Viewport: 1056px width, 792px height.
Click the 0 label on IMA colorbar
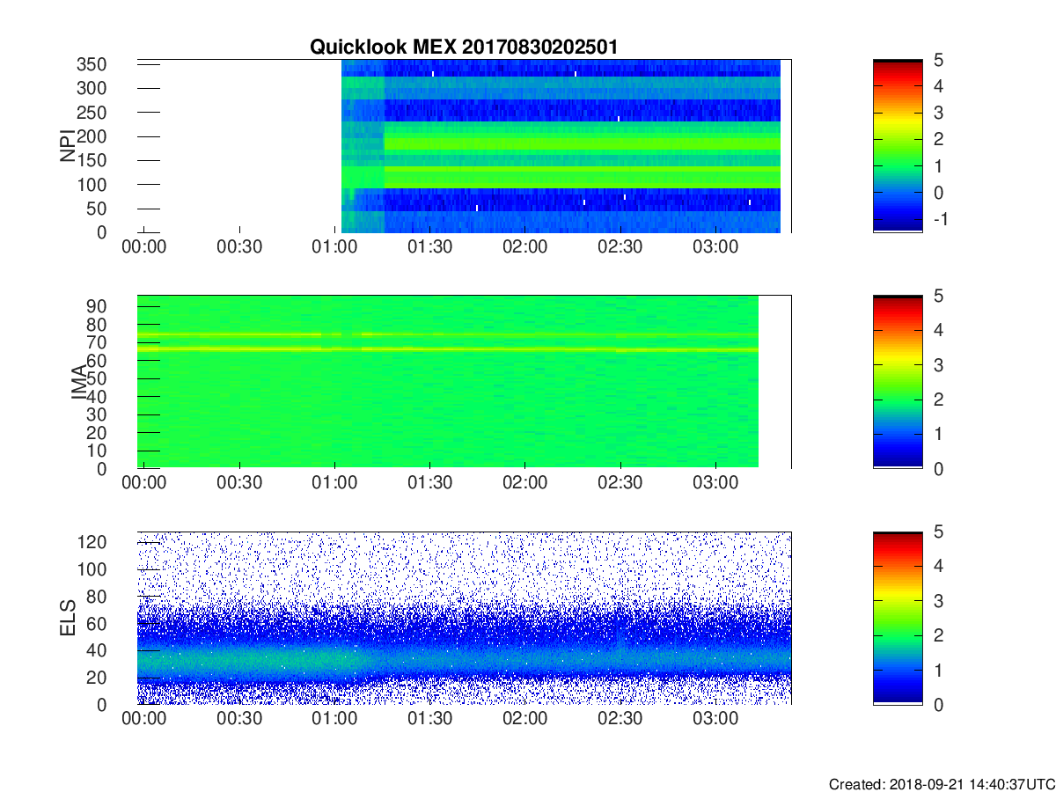pos(939,468)
